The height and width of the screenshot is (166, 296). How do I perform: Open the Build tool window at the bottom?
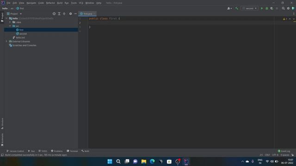click(x=85, y=151)
